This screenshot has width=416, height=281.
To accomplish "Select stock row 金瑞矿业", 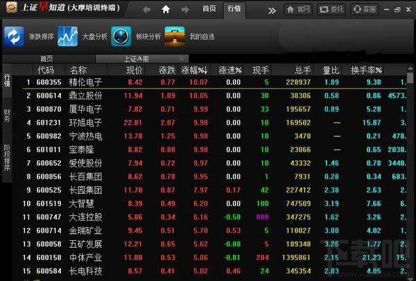I will tap(214, 230).
